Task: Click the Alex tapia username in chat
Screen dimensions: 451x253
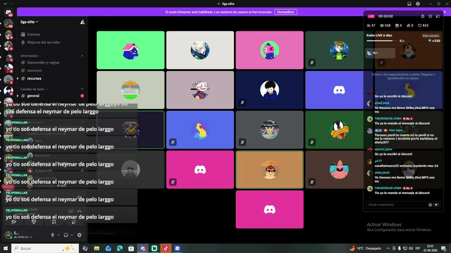Action: pyautogui.click(x=396, y=130)
